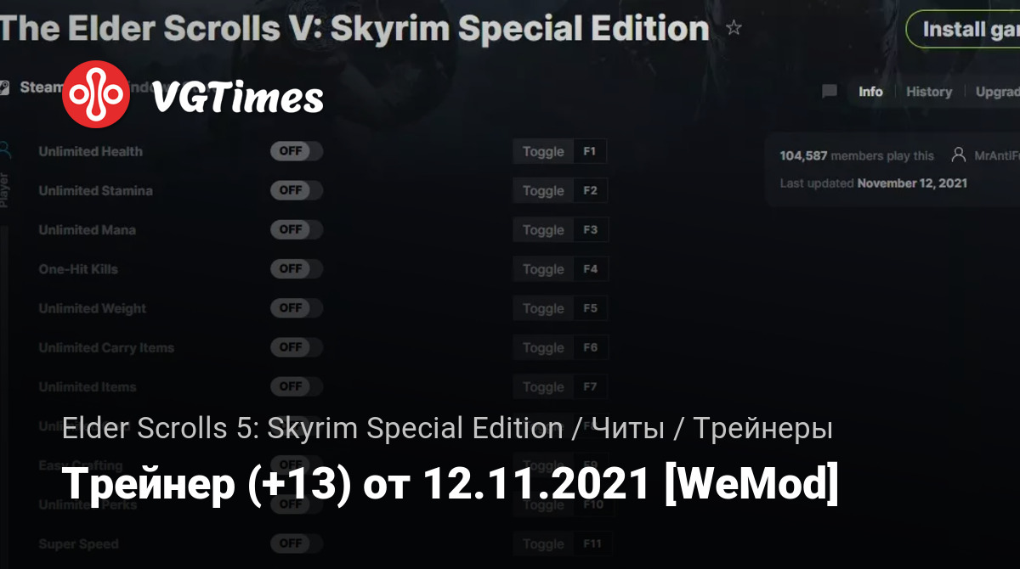This screenshot has height=569, width=1020.
Task: Open the comments speech bubble icon
Action: (x=830, y=92)
